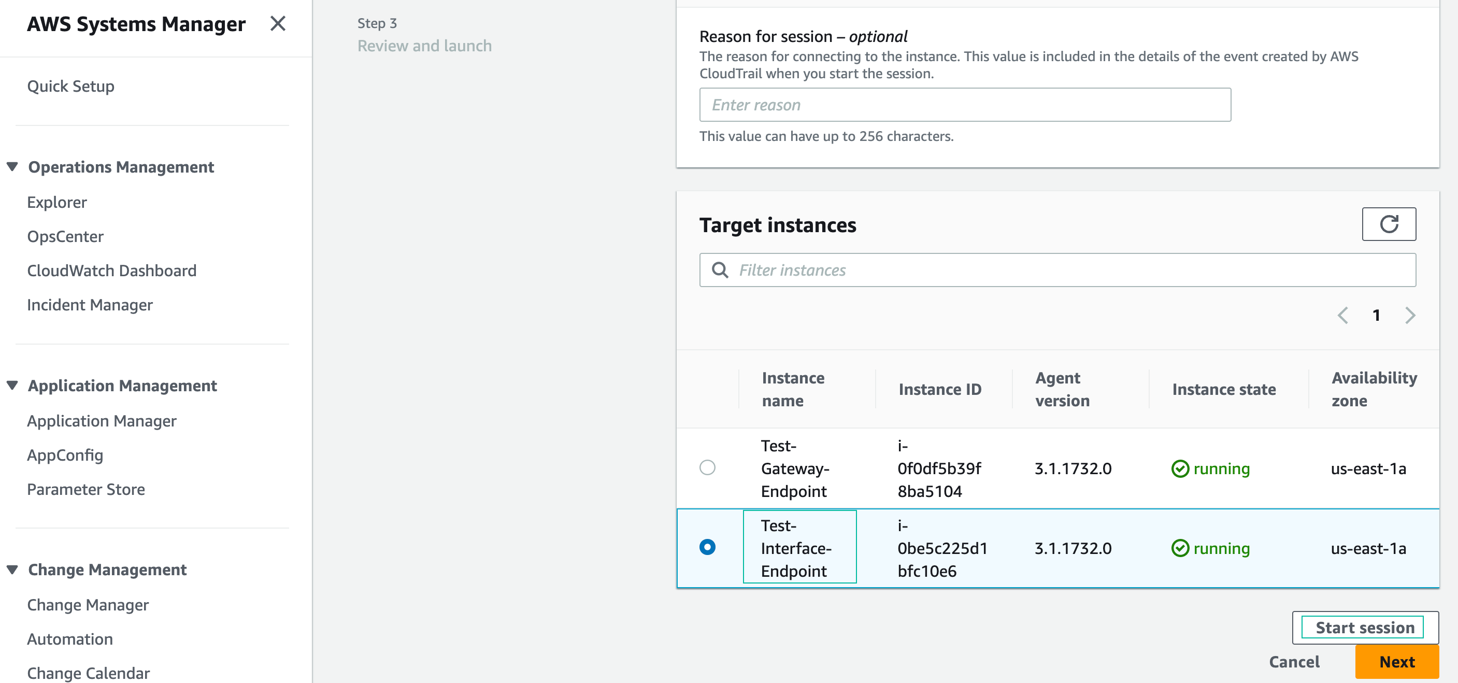1458x683 pixels.
Task: Click the Enter reason text field
Action: [964, 105]
